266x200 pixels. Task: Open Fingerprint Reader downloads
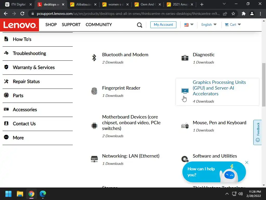(121, 88)
